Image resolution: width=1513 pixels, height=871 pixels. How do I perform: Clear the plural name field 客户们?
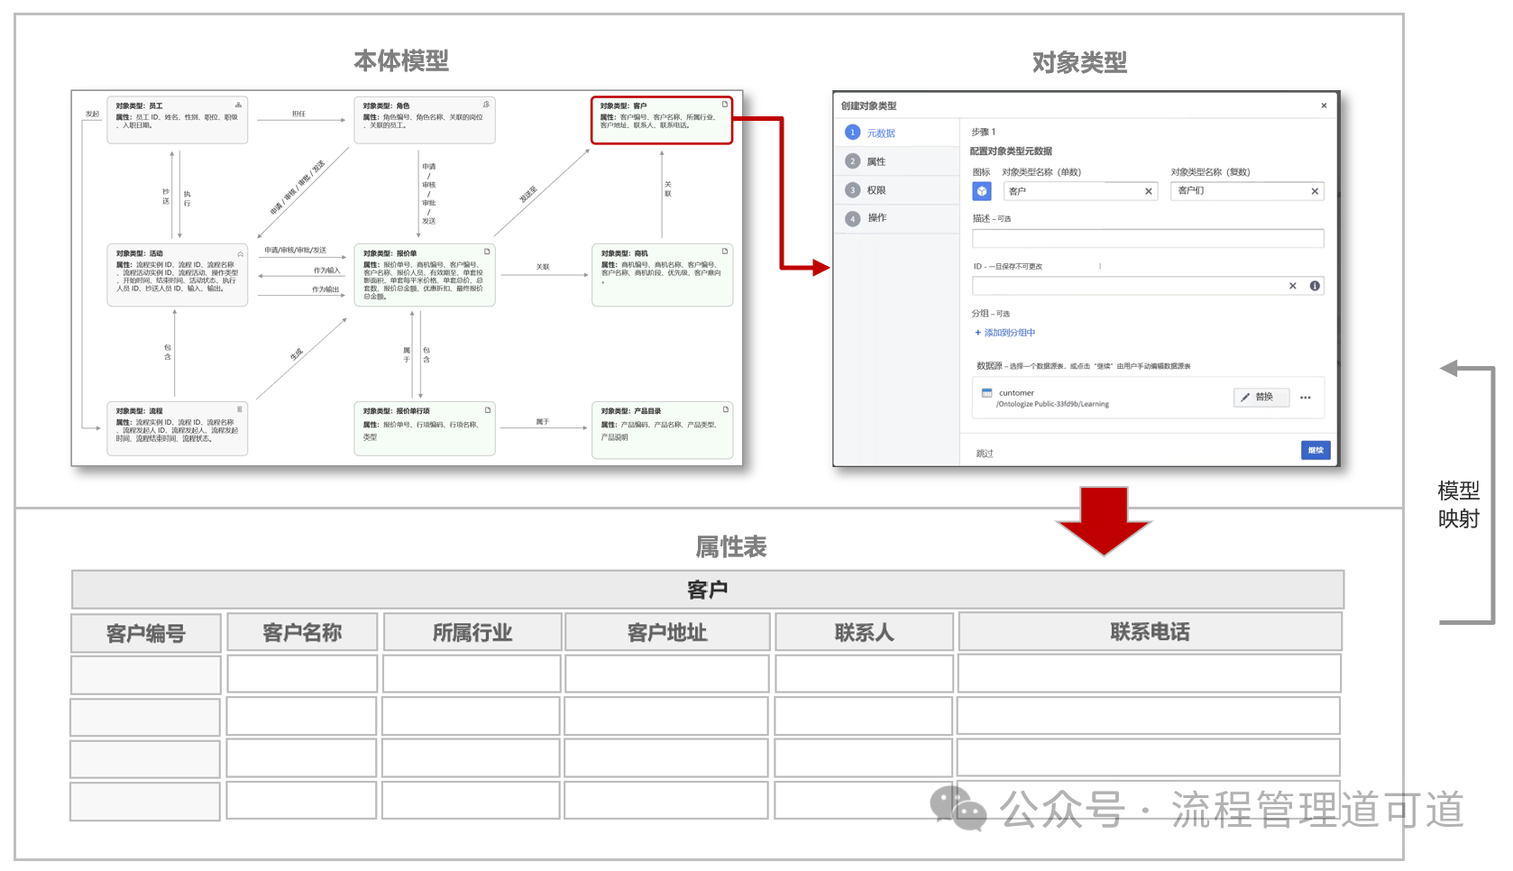[1315, 191]
